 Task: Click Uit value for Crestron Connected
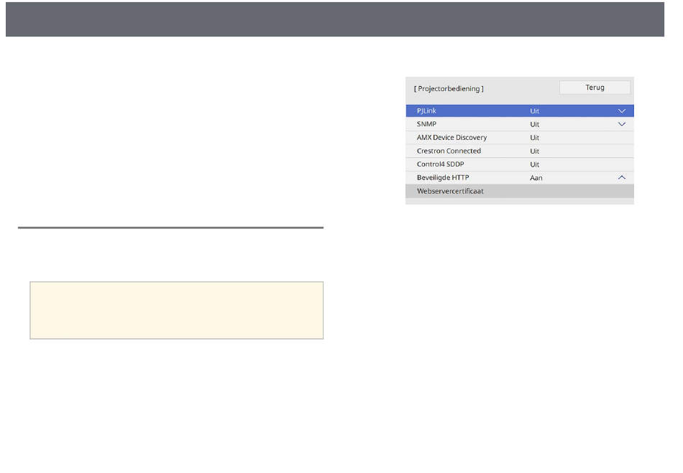point(534,151)
